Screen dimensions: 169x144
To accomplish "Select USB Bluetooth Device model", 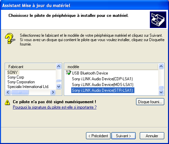I will (90, 73).
